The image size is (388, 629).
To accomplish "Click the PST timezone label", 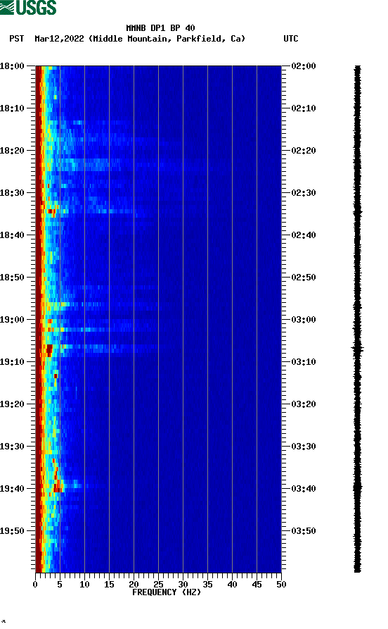I will tap(17, 39).
